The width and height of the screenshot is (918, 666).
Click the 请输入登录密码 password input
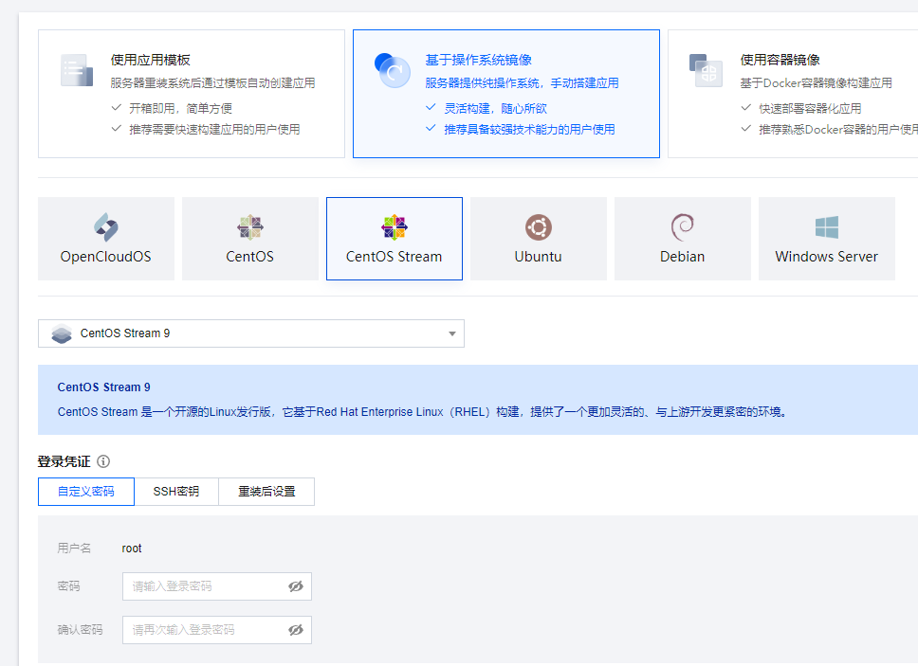click(204, 586)
